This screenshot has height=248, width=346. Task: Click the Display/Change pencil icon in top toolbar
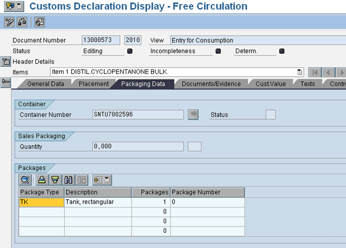9,22
